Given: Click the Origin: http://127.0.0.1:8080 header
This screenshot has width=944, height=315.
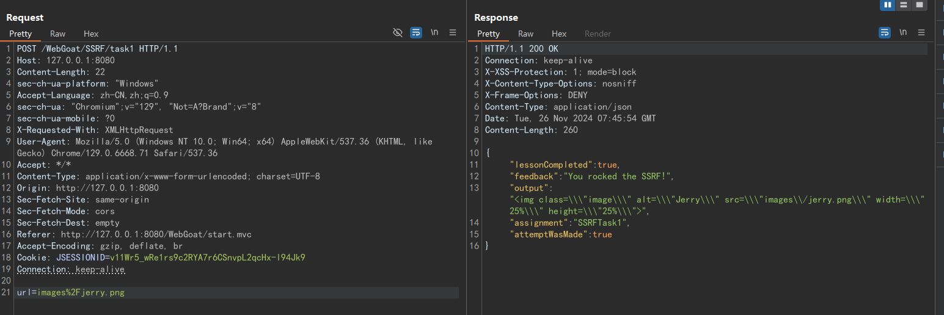Looking at the screenshot, I should pyautogui.click(x=87, y=188).
